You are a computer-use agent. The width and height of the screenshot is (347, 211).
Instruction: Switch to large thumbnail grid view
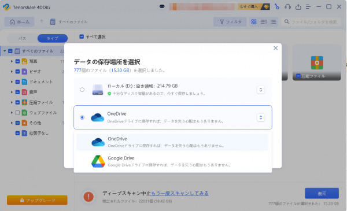tap(254, 21)
